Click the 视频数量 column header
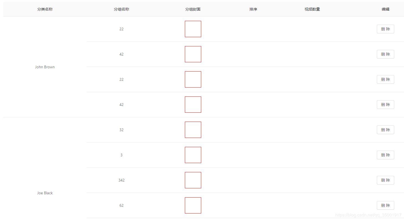Image resolution: width=404 pixels, height=220 pixels. pyautogui.click(x=312, y=9)
